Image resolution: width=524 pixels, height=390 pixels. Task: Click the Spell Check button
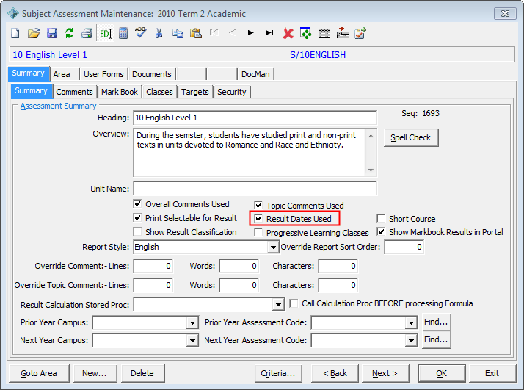pos(411,137)
